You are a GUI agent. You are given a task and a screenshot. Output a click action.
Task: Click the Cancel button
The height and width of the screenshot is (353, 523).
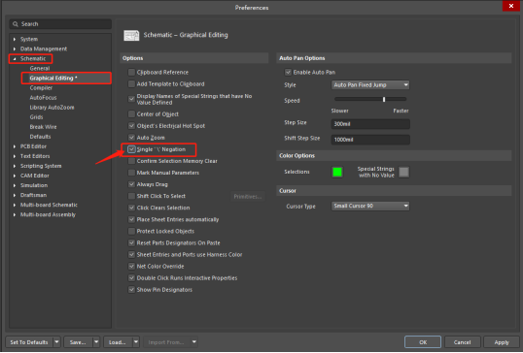point(462,342)
